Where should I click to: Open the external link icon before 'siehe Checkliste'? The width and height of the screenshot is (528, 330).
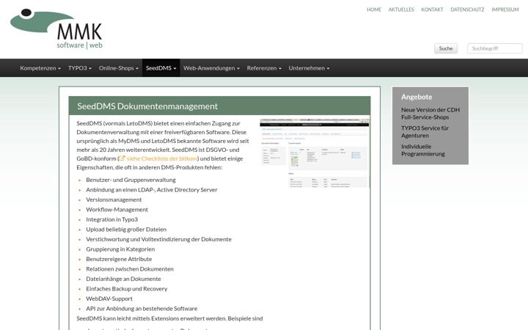tap(122, 158)
